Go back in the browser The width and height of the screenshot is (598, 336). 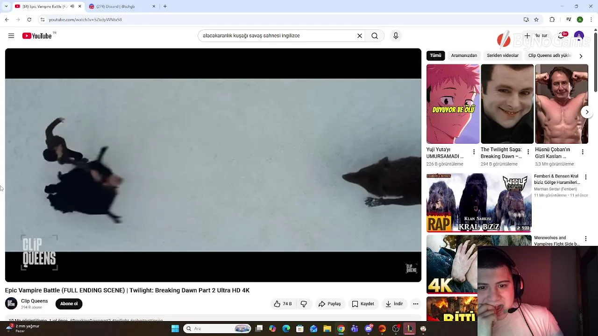(7, 20)
